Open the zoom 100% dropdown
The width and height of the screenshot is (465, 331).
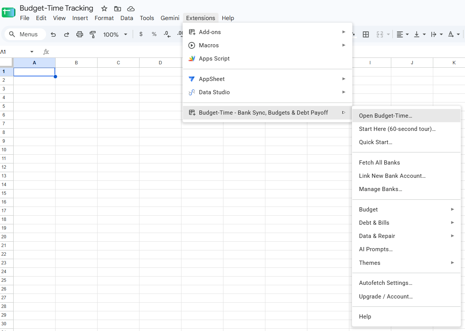(x=115, y=34)
